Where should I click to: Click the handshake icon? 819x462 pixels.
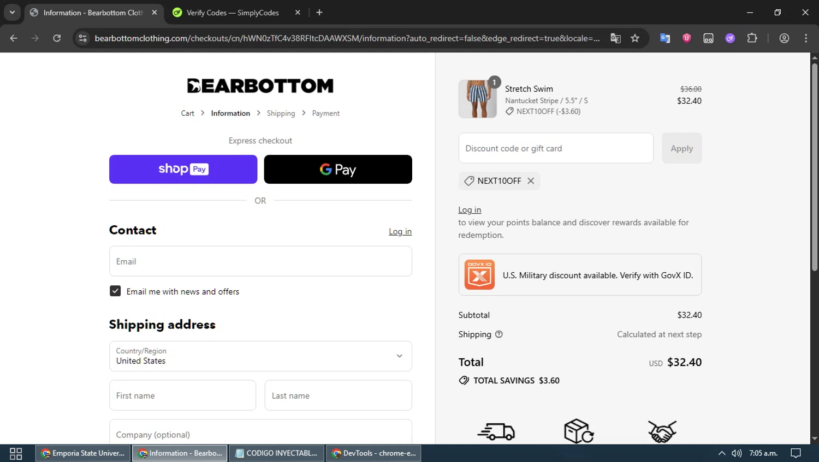pos(662,431)
